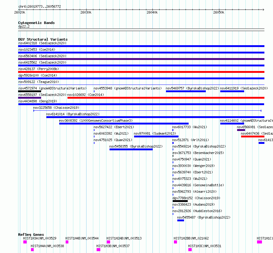
Task: Click the purple nsv6558197 (Sedlazeck2020) bar
Action: 29,98
